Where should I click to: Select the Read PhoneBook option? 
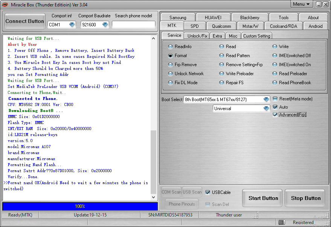point(275,83)
